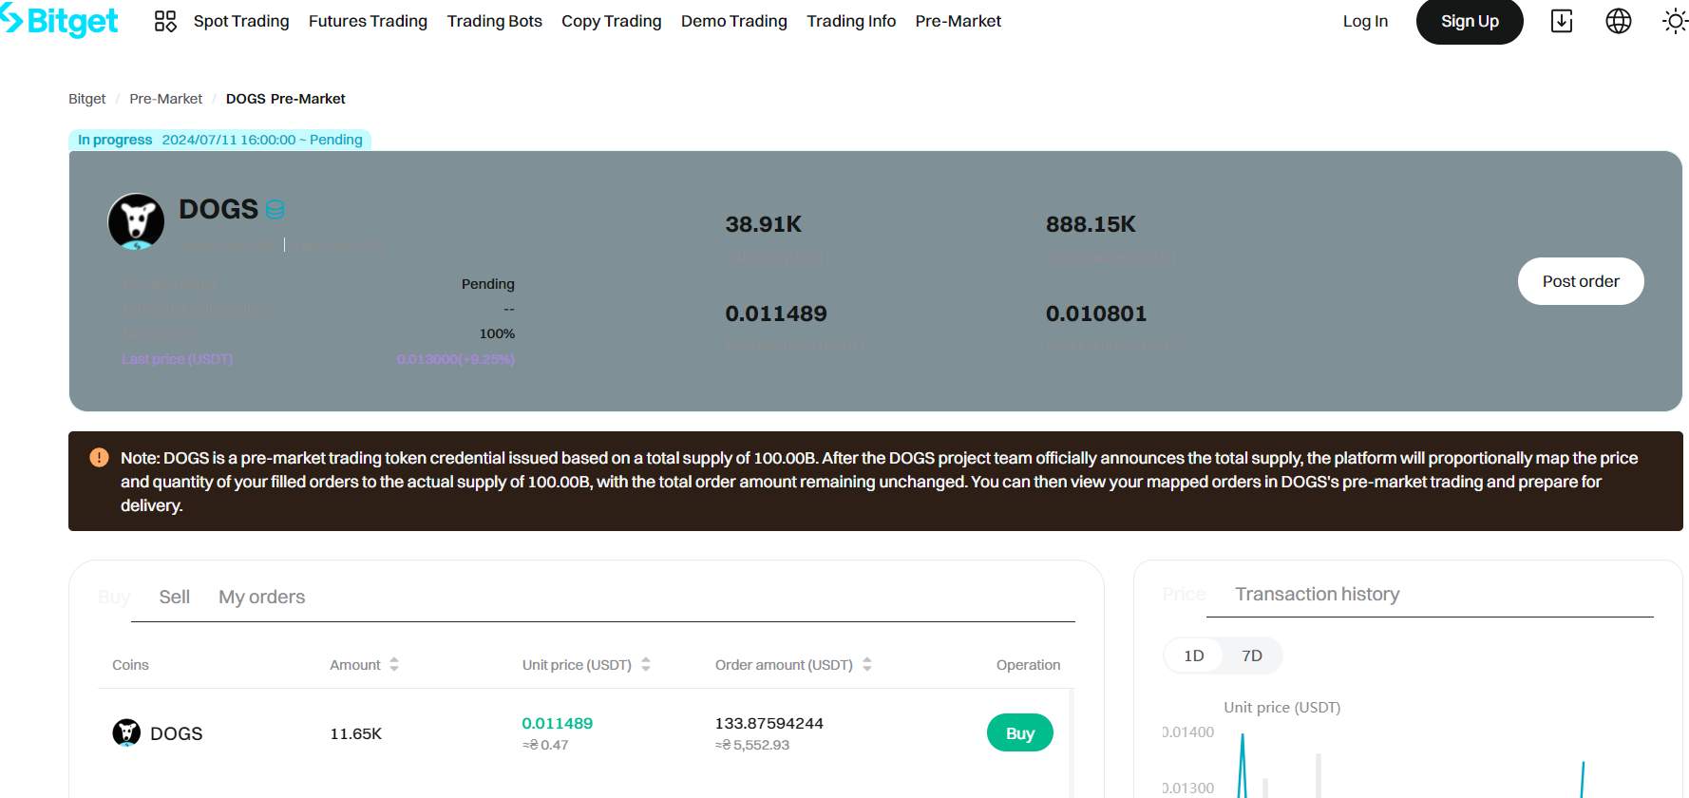Image resolution: width=1689 pixels, height=798 pixels.
Task: Click Bitget breadcrumb link
Action: pyautogui.click(x=87, y=99)
